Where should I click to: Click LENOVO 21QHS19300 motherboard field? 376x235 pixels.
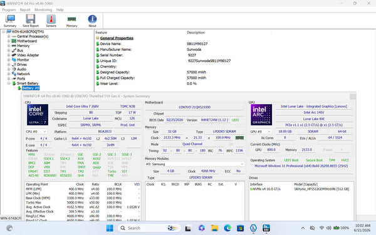[x=194, y=107]
